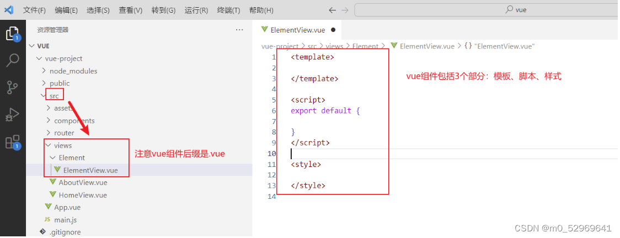Go forward with the right arrow
620x238 pixels.
(x=345, y=10)
